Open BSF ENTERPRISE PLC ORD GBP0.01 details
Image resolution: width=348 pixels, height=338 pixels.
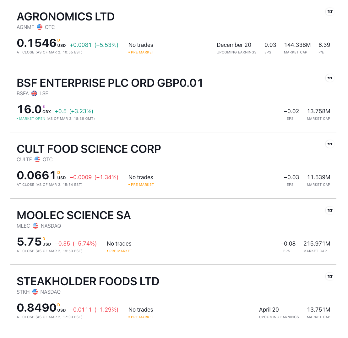[110, 83]
